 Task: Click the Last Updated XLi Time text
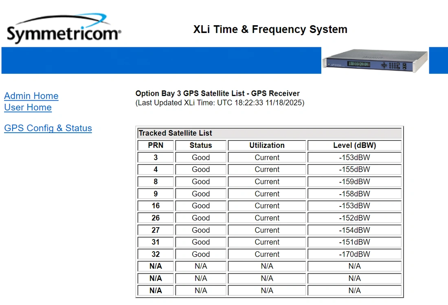(220, 103)
